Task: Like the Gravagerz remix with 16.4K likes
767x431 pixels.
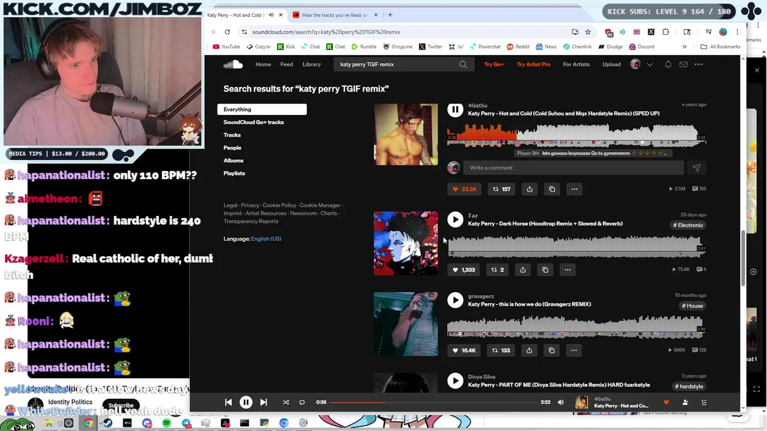Action: tap(464, 350)
